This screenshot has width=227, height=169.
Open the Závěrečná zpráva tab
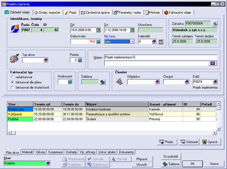coord(95,12)
